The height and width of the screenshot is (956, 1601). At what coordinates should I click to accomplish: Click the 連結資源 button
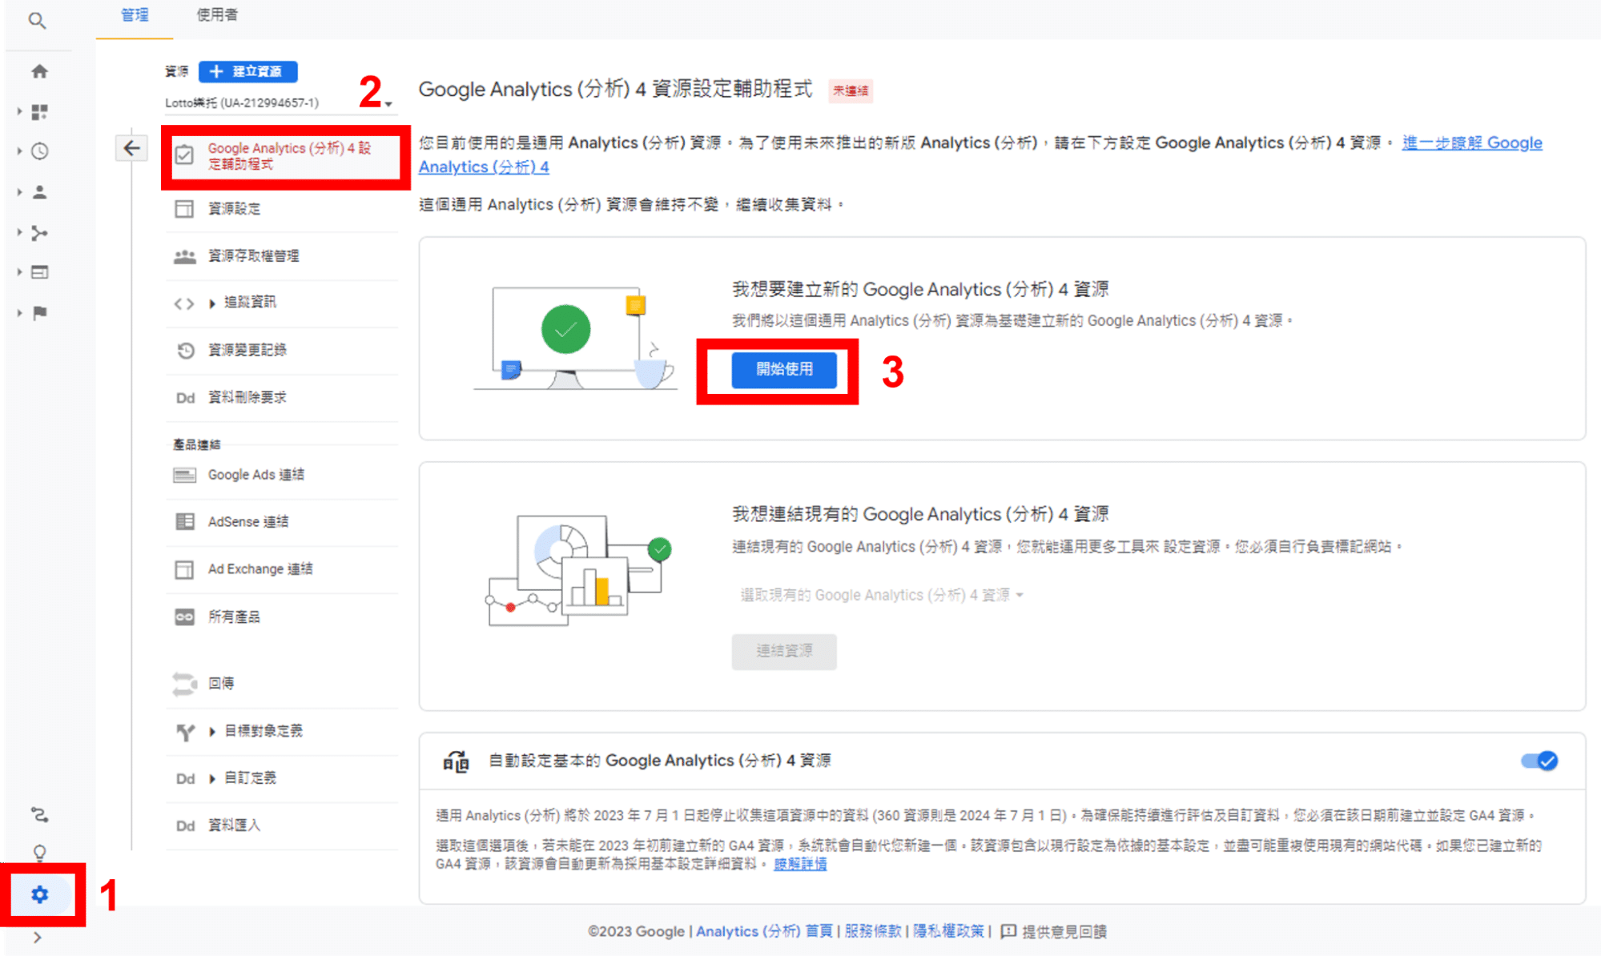click(784, 651)
